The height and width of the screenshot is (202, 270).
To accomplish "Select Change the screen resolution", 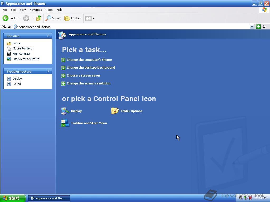I will [x=89, y=83].
